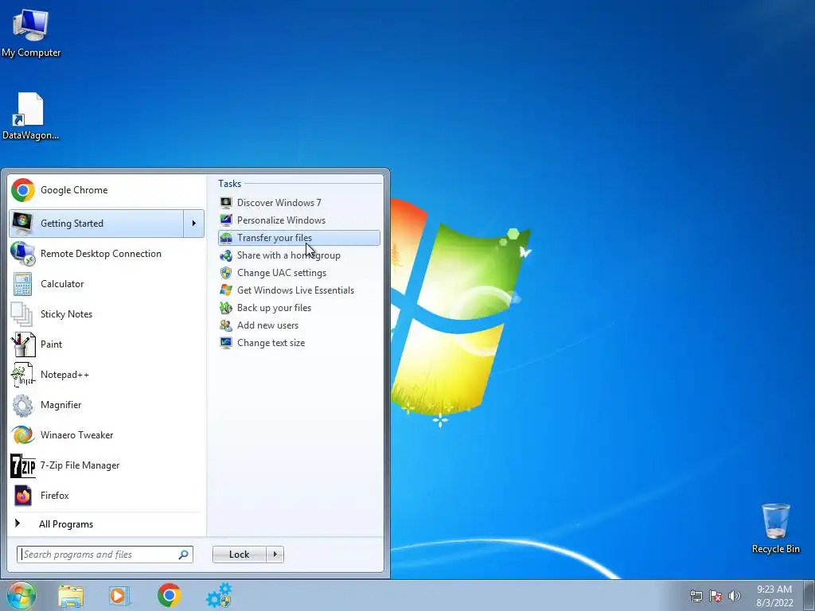
Task: Click the Transfer your files label
Action: 275,238
